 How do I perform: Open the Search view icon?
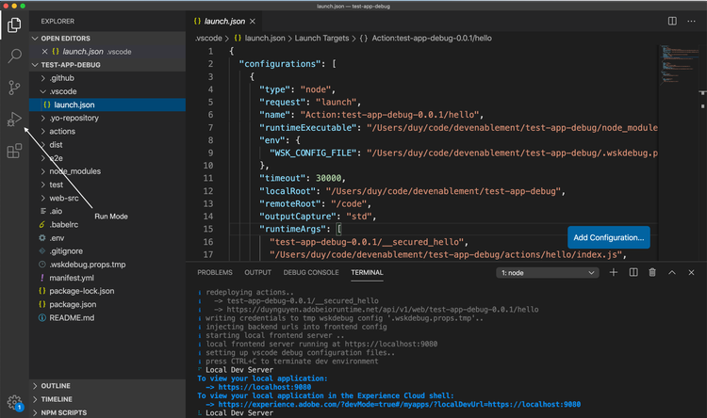(x=14, y=56)
